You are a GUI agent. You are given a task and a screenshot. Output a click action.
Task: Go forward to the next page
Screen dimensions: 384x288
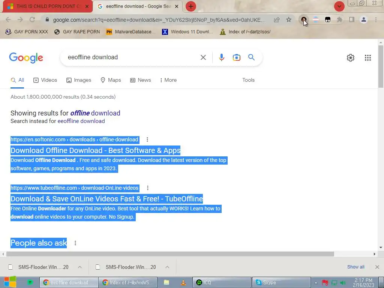point(20,20)
